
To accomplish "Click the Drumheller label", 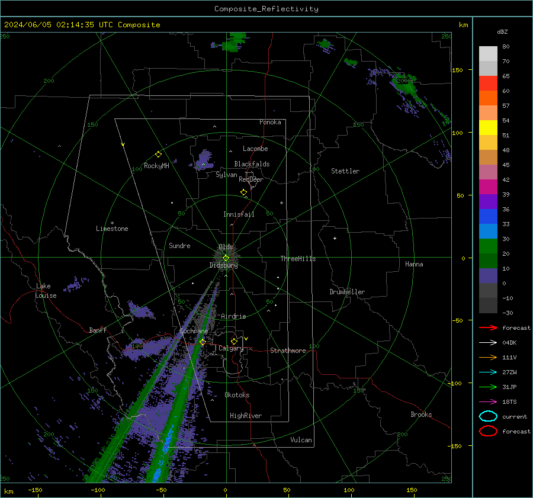I will [x=347, y=292].
